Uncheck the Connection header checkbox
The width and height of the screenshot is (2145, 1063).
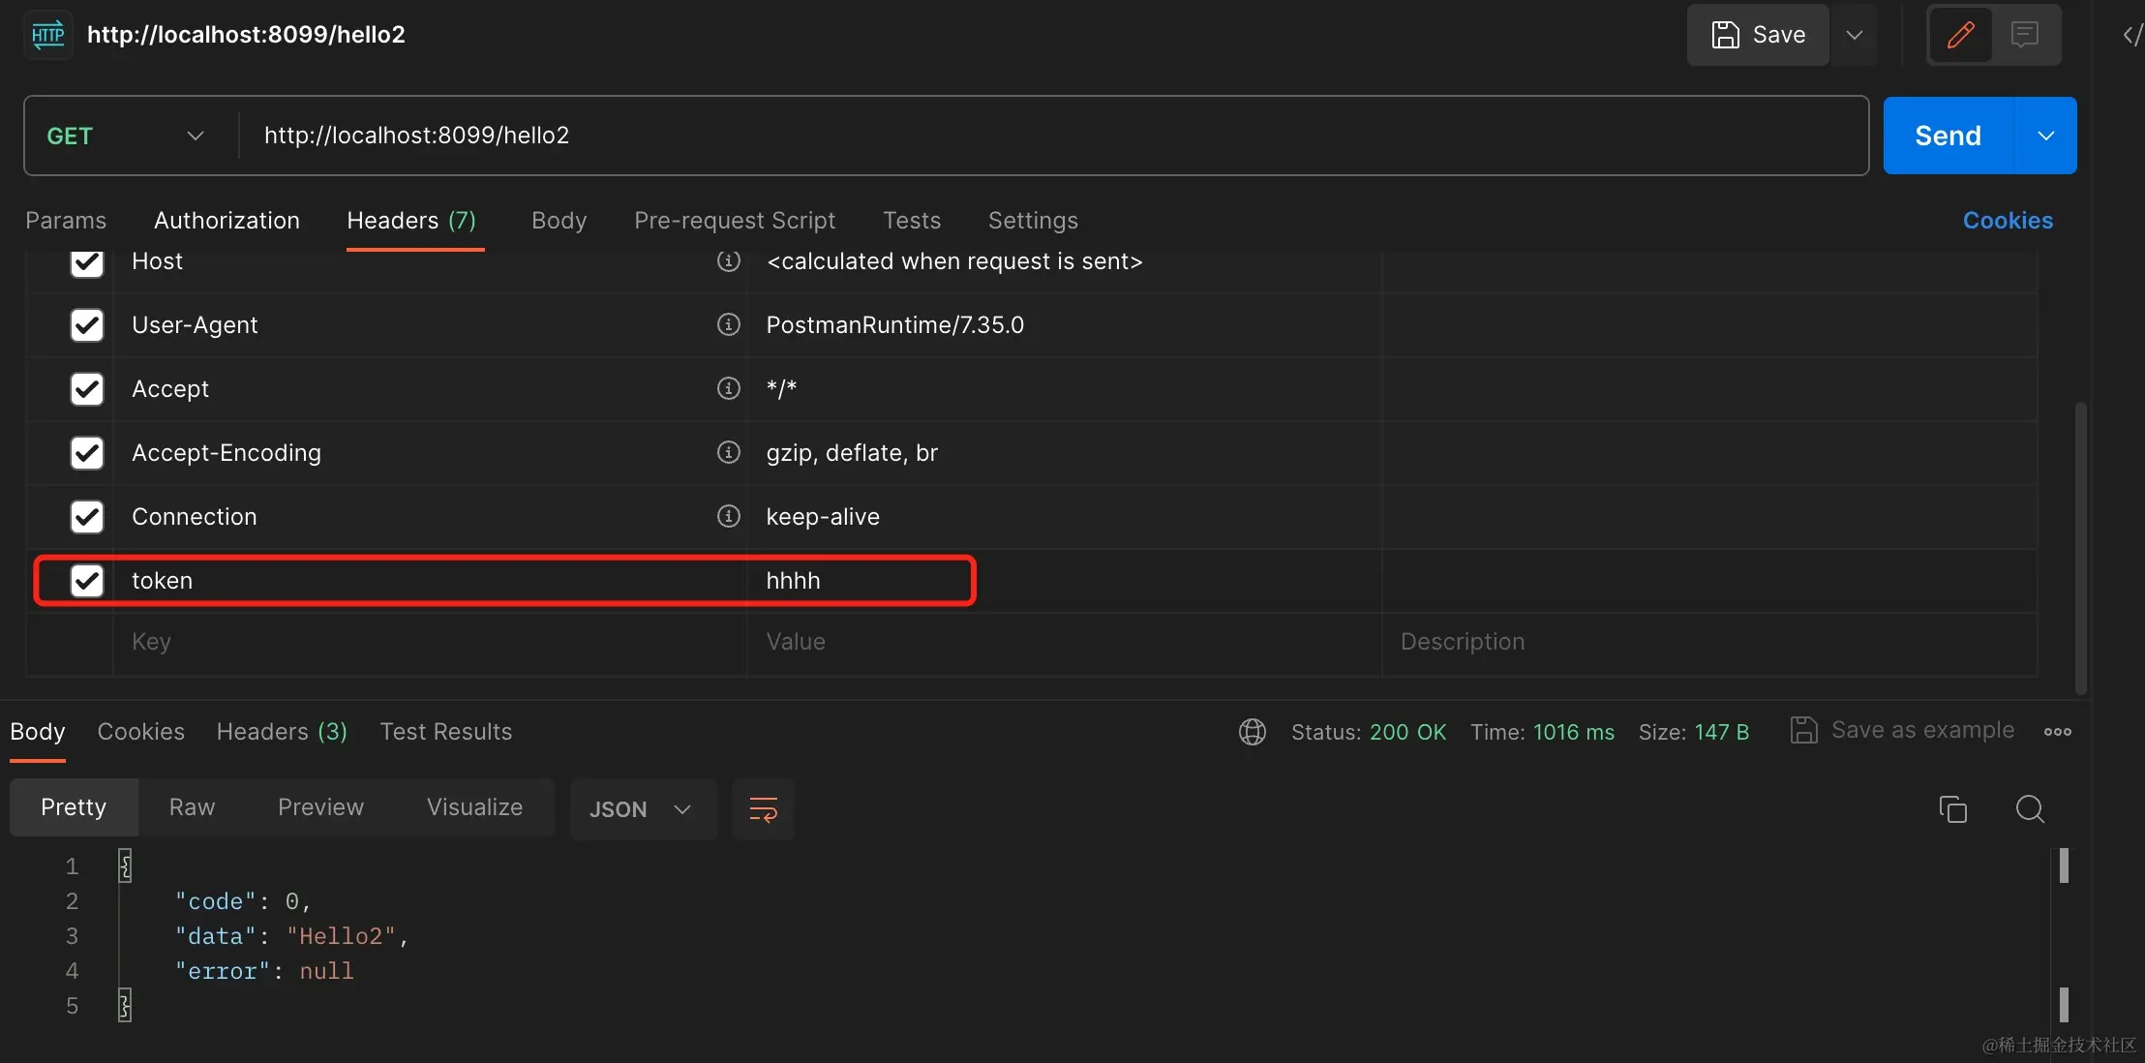87,517
